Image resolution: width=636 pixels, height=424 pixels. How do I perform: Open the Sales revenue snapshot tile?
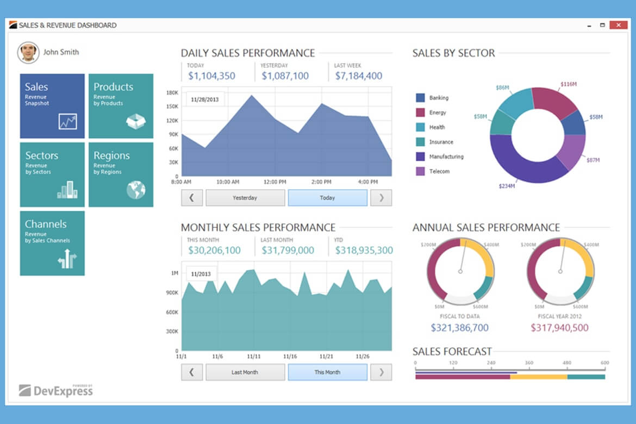click(x=52, y=106)
